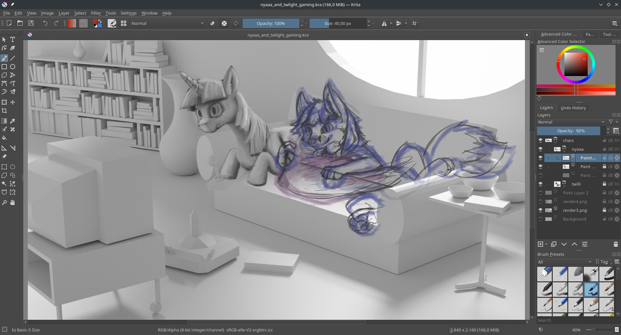Select the Rectangle shape tool
Viewport: 621px width, 335px height.
click(4, 67)
